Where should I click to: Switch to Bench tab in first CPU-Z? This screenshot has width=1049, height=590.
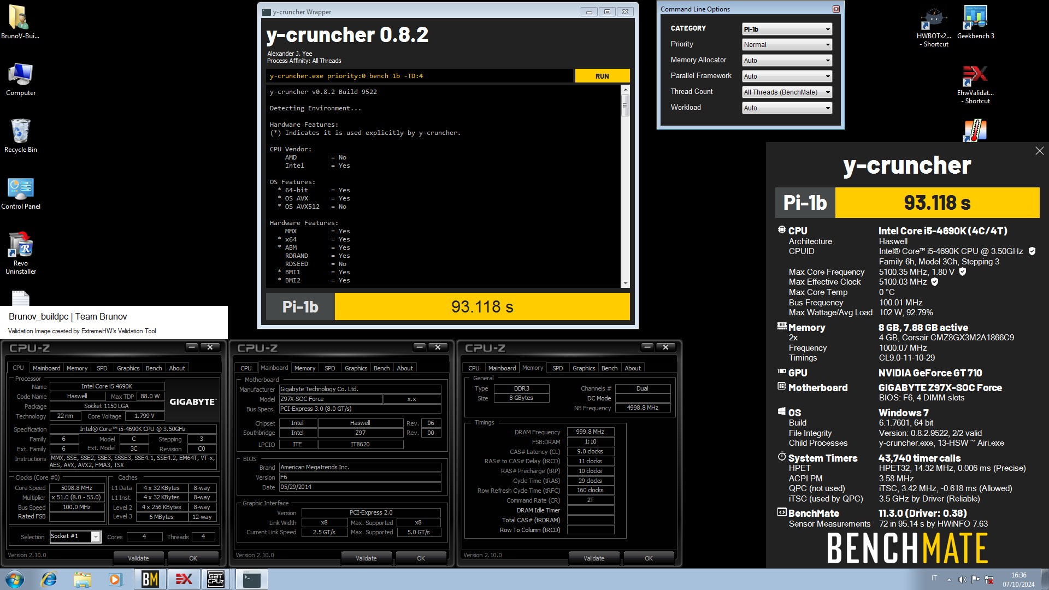[154, 368]
